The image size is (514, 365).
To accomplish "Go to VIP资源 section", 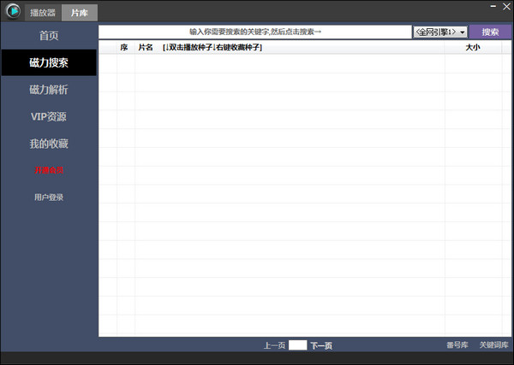I will pos(49,116).
